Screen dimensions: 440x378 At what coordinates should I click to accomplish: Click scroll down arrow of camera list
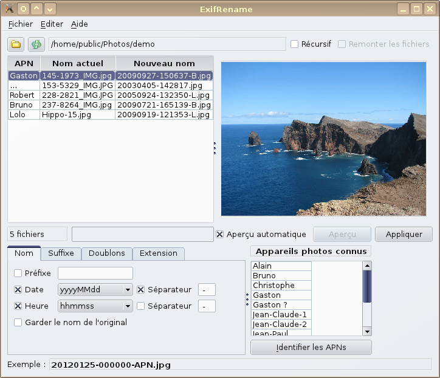point(367,331)
